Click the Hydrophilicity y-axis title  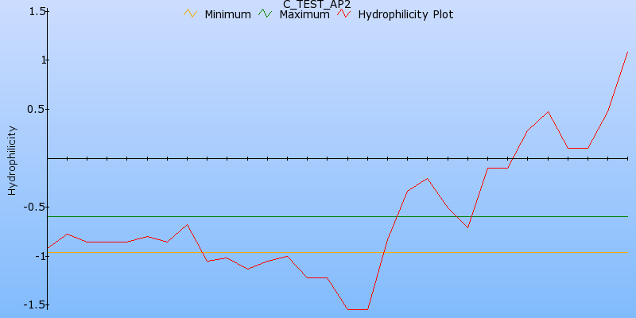click(12, 161)
